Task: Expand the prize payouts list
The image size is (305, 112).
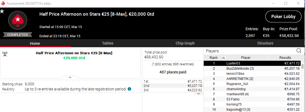Action: coord(199,93)
